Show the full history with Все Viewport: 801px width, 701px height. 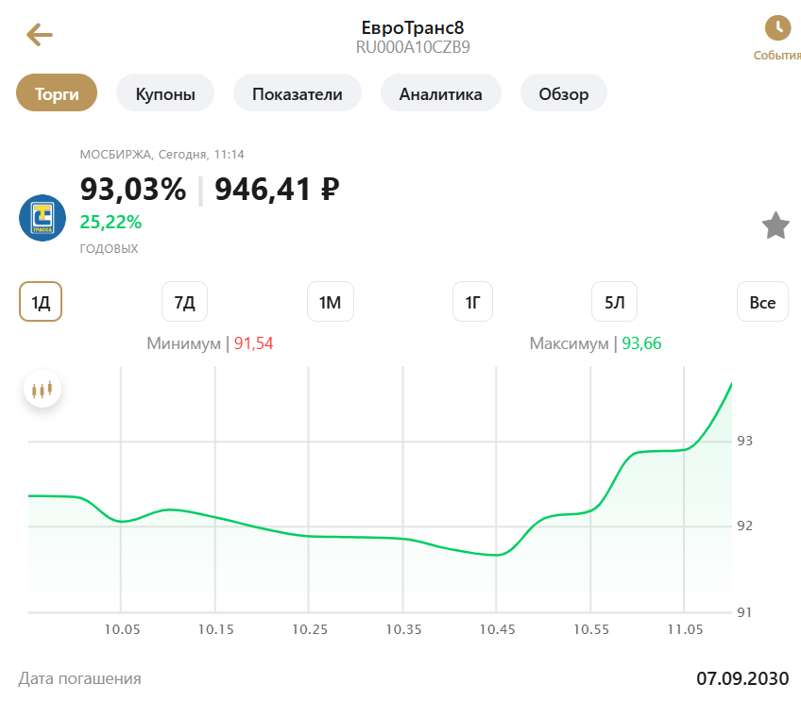coord(762,302)
